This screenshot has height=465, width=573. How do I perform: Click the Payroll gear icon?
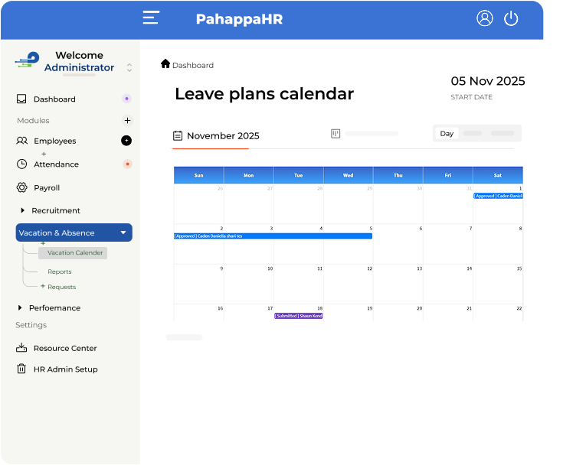pos(21,187)
